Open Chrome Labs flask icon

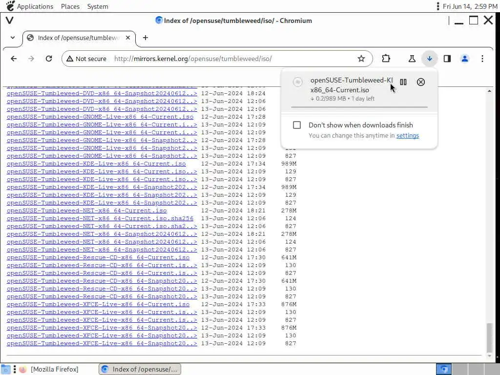[x=412, y=59]
